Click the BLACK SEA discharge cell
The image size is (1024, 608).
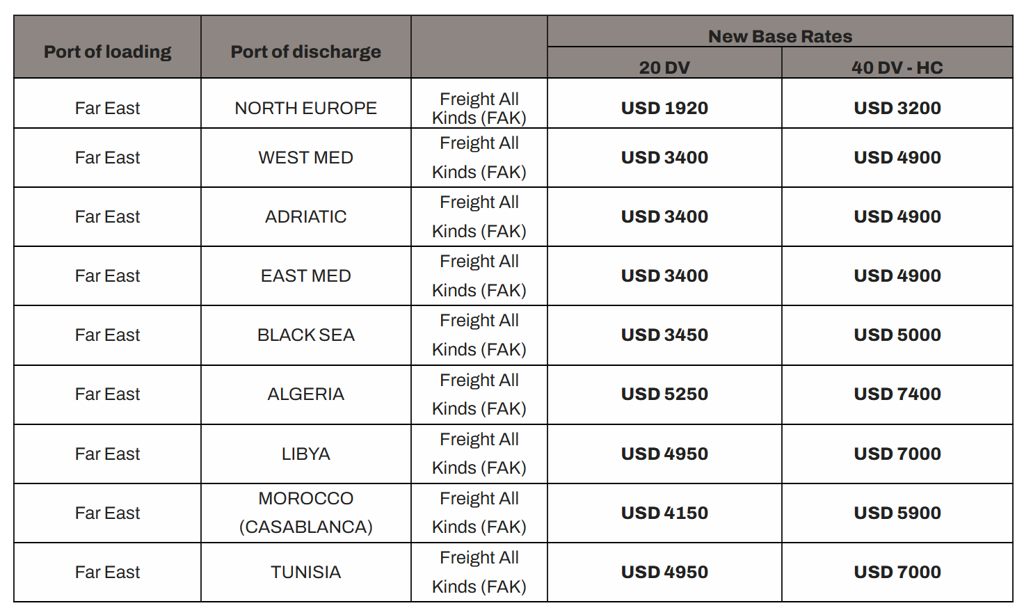pyautogui.click(x=305, y=335)
